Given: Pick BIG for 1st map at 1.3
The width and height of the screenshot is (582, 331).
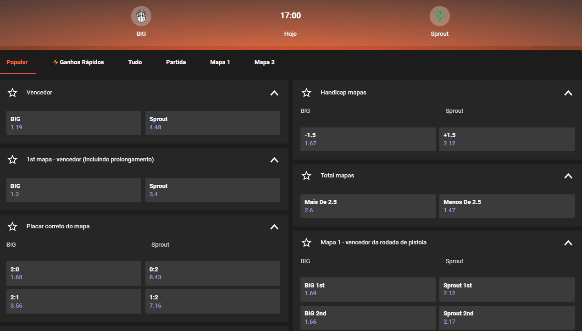Looking at the screenshot, I should (x=74, y=190).
